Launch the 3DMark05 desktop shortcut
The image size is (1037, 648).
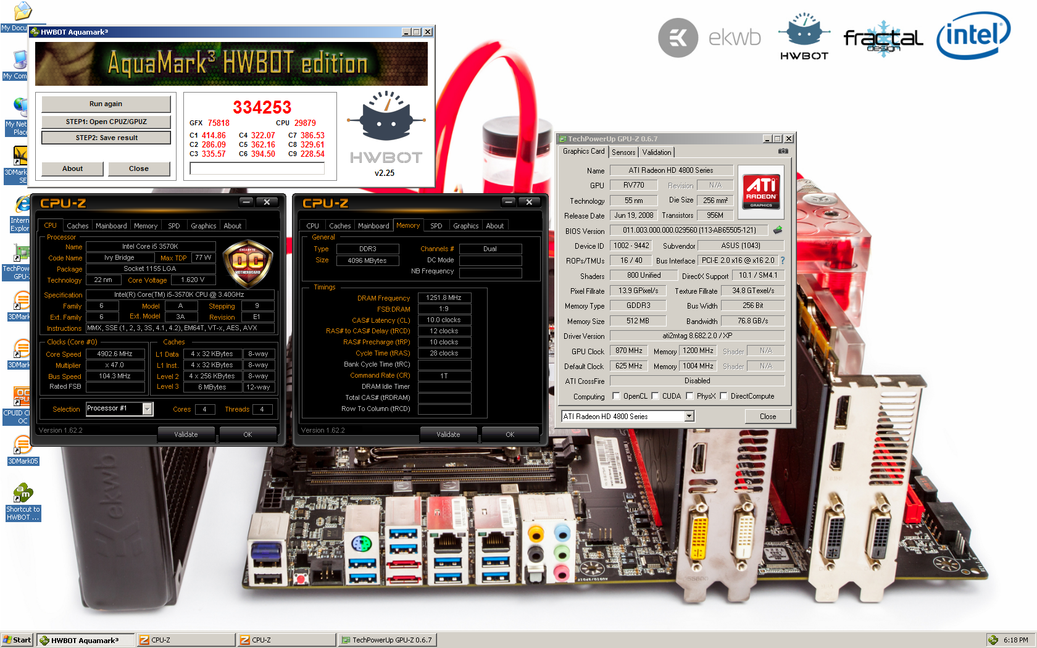coord(23,451)
